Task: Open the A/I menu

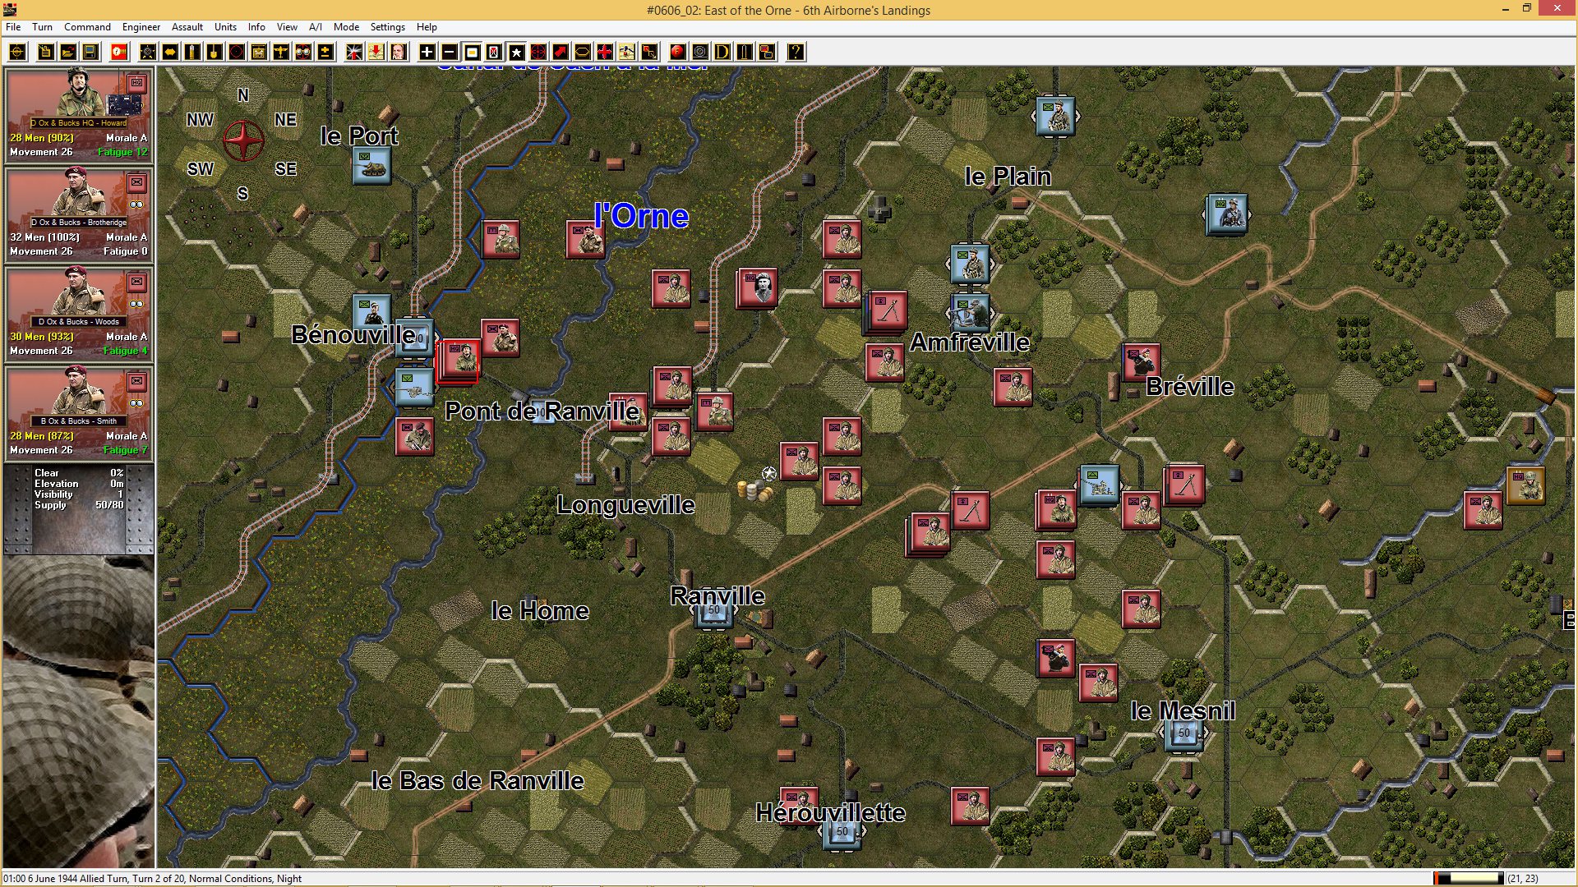Action: (316, 26)
